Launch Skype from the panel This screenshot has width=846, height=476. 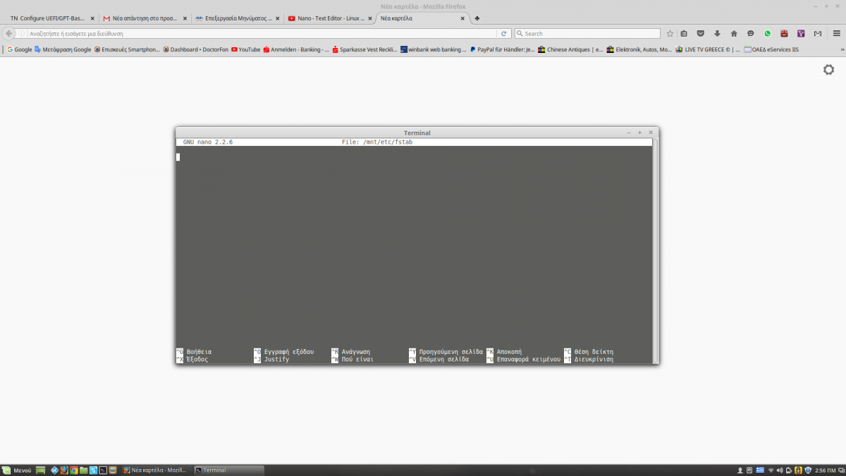pos(93,470)
